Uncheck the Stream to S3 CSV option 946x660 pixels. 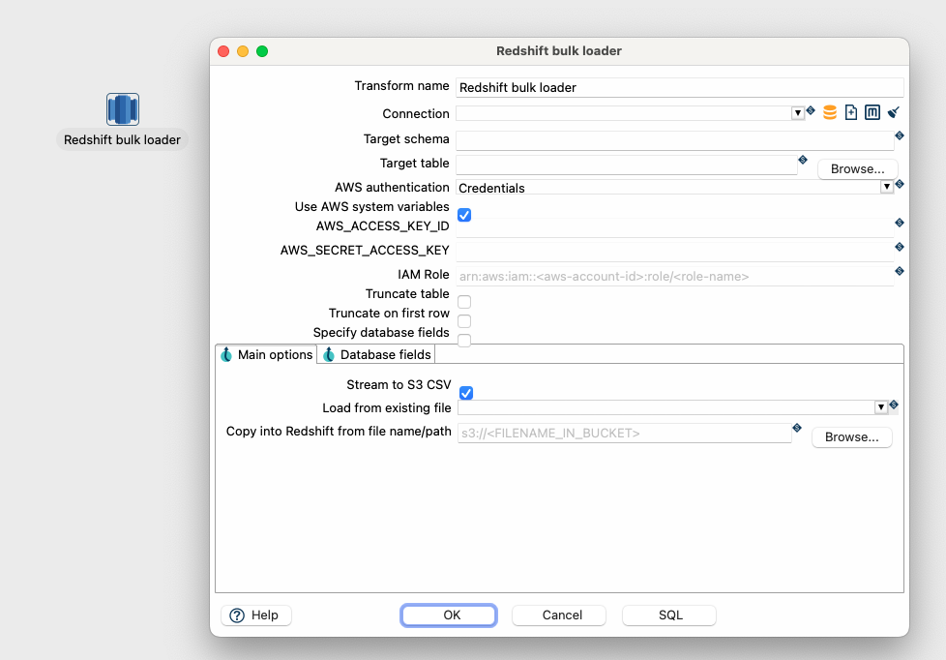click(466, 393)
